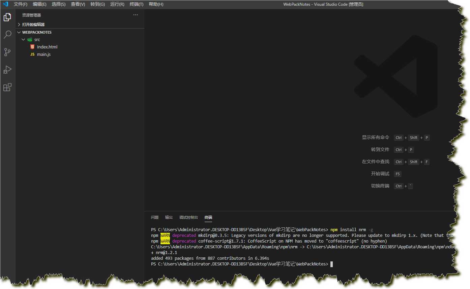The height and width of the screenshot is (289, 470).
Task: Open the Search view in activity bar
Action: click(7, 35)
